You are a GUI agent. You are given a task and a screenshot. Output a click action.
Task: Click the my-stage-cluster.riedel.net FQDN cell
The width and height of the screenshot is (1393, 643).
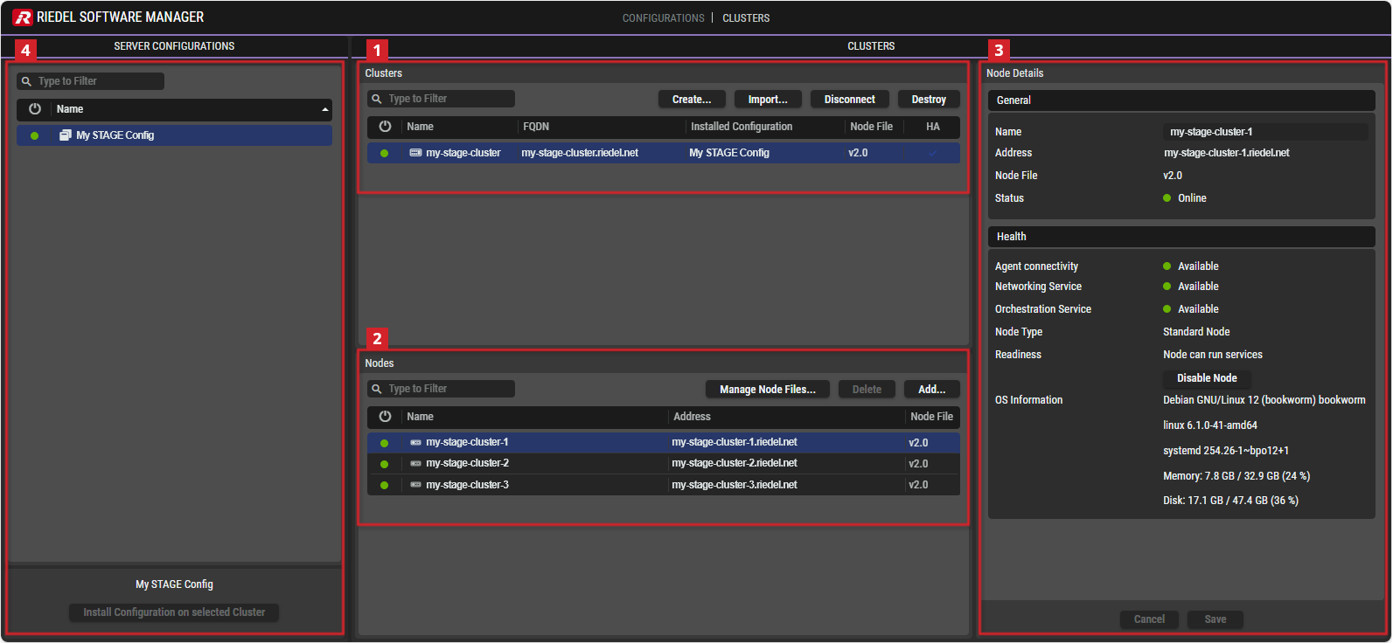(580, 153)
